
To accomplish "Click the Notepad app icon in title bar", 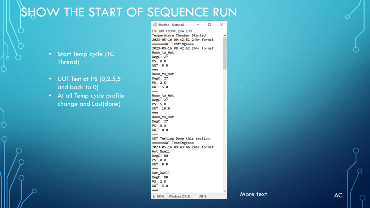I will pyautogui.click(x=155, y=25).
